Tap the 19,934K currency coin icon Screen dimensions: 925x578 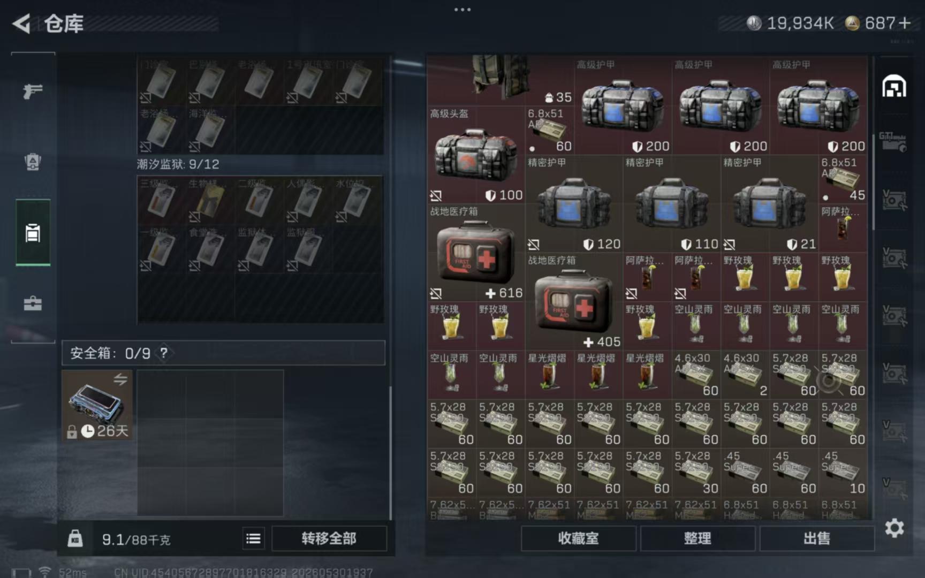754,23
